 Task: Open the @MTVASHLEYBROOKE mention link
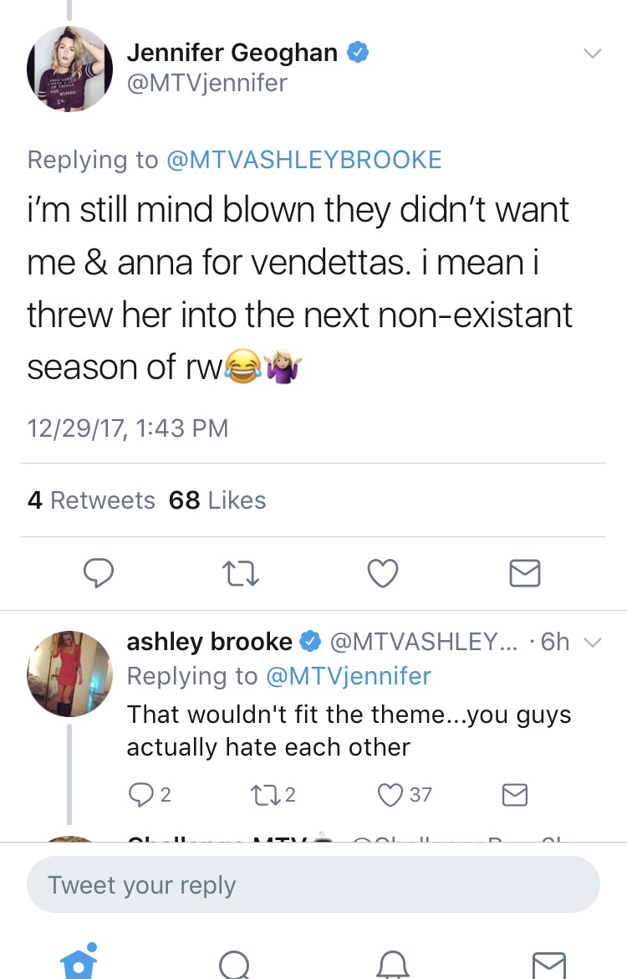point(303,160)
